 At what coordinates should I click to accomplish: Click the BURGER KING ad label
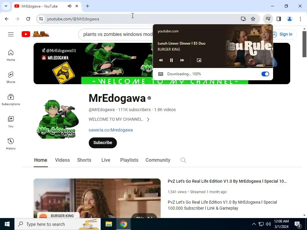pyautogui.click(x=62, y=216)
